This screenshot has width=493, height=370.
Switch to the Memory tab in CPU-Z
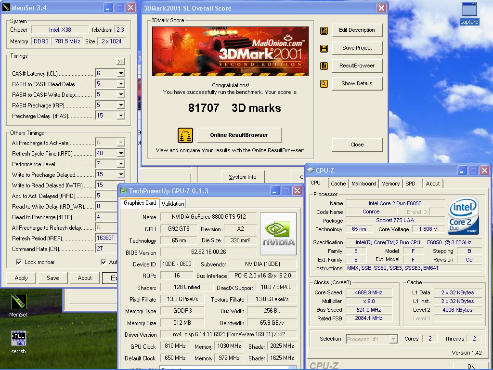[x=390, y=184]
